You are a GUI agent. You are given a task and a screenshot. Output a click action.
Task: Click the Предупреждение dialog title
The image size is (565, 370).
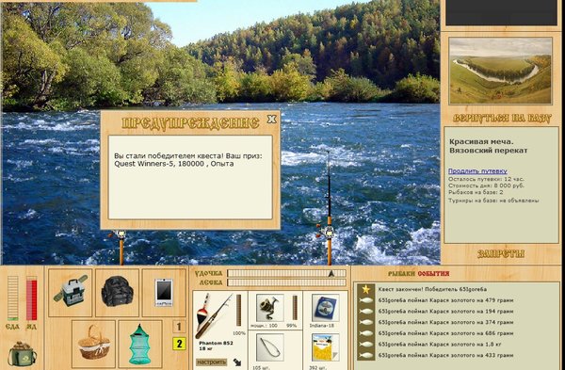tap(190, 123)
